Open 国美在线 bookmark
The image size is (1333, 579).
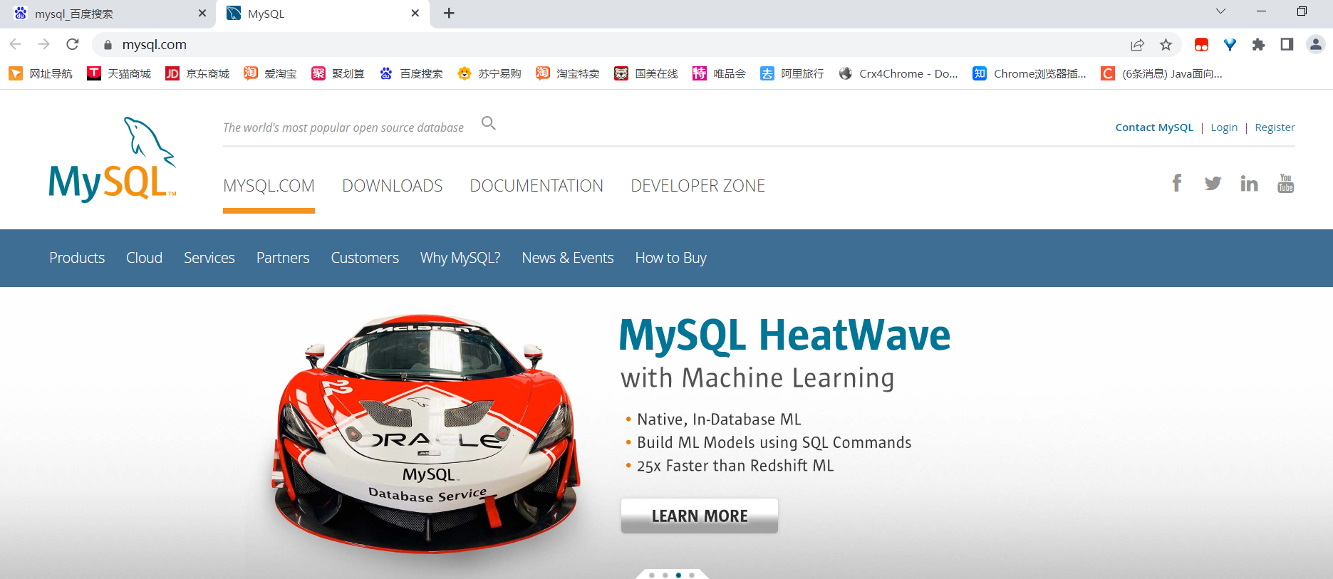pyautogui.click(x=646, y=73)
